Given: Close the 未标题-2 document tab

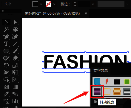Looking at the screenshot, I should [x=86, y=13].
